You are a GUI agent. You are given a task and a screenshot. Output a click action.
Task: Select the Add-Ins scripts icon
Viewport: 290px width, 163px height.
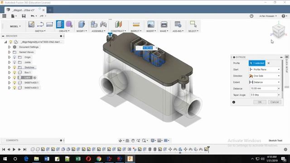click(x=178, y=24)
